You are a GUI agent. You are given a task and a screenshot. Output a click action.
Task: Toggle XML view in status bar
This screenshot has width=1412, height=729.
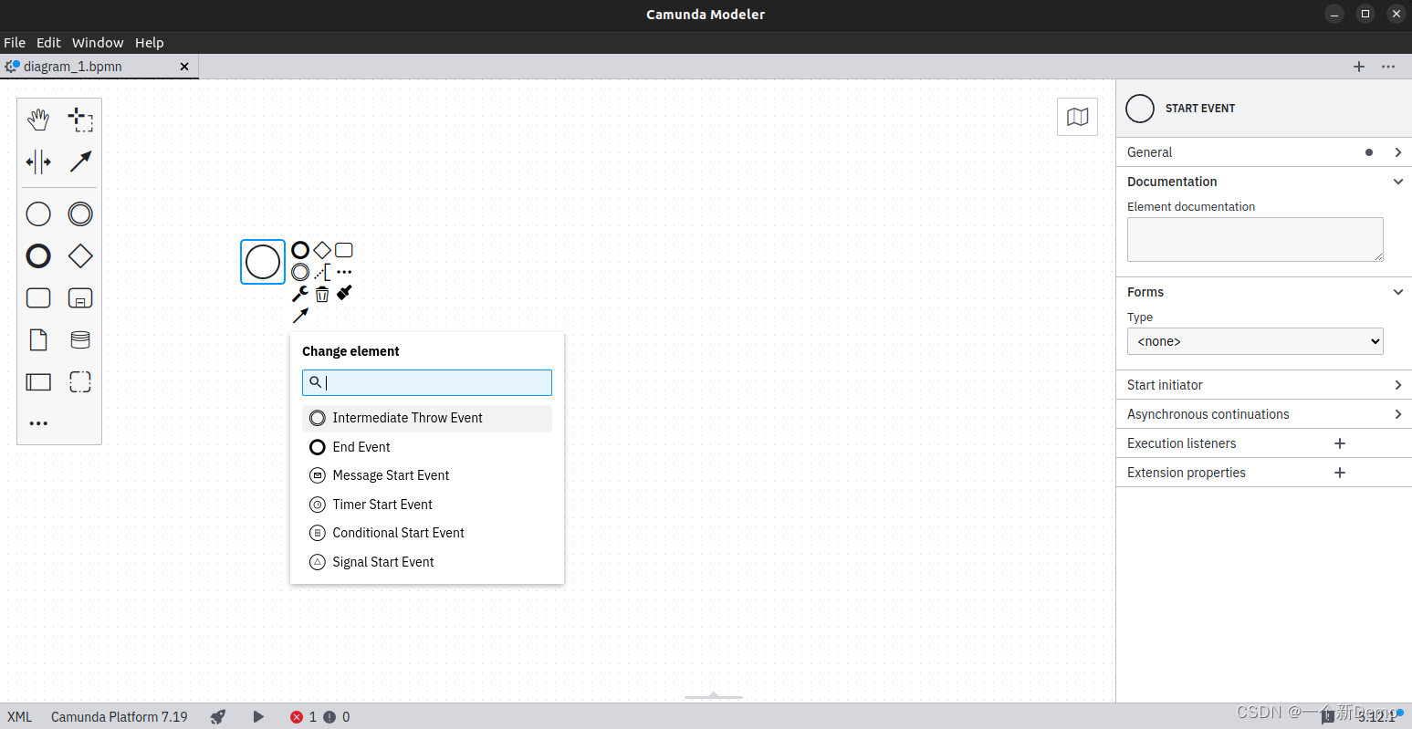coord(20,717)
